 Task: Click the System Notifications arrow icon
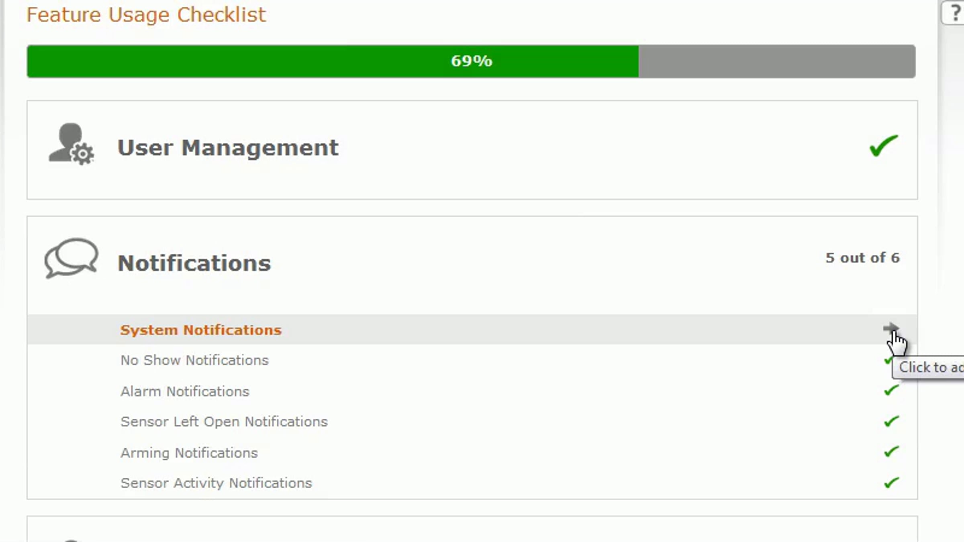tap(890, 328)
